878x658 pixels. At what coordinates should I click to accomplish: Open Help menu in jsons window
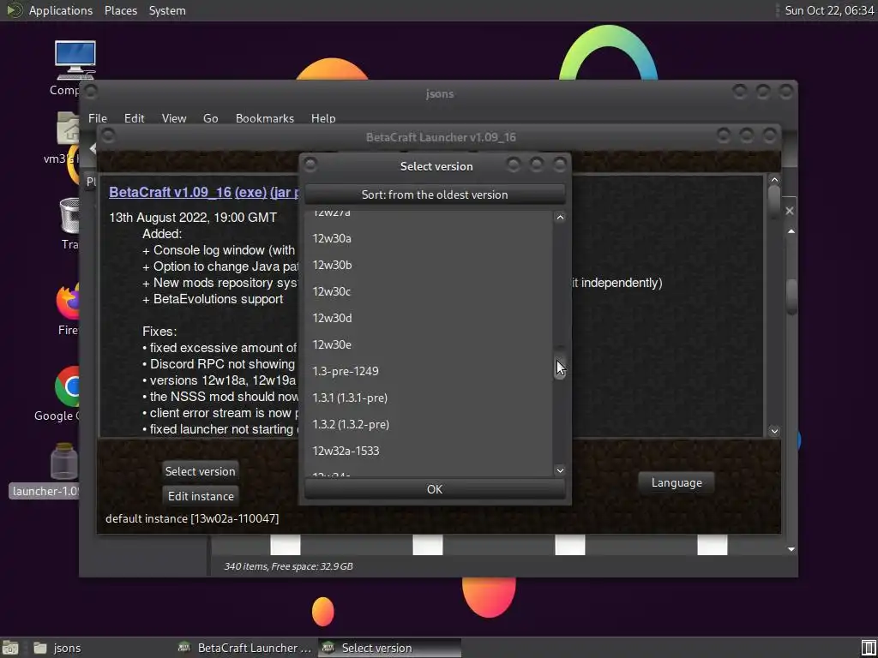click(323, 118)
